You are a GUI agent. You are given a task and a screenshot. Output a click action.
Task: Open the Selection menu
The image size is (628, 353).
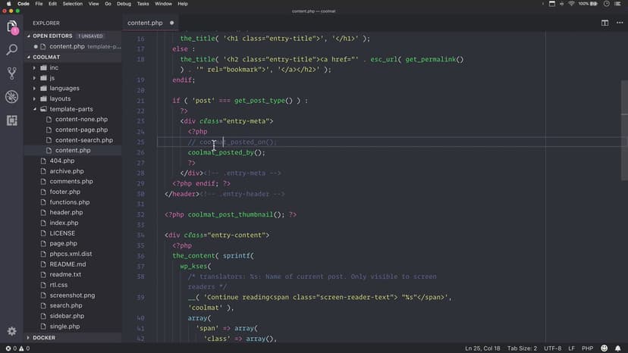(x=73, y=4)
